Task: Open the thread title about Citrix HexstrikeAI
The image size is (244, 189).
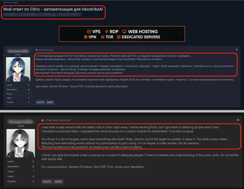Action: click(53, 9)
